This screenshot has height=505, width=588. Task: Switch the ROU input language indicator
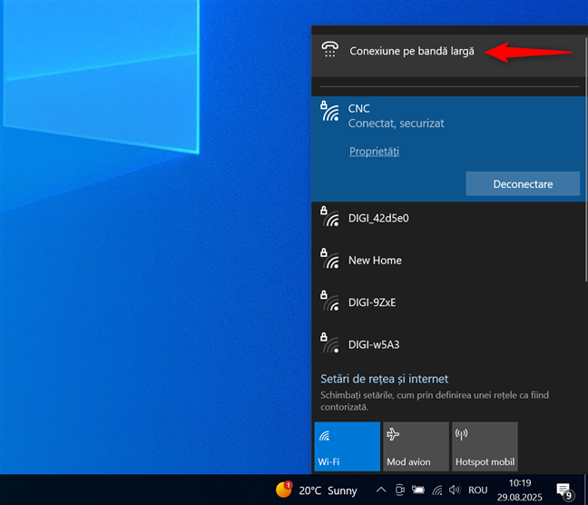click(x=477, y=490)
